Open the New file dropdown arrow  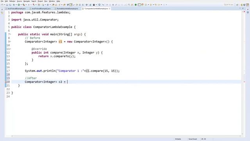(5, 5)
